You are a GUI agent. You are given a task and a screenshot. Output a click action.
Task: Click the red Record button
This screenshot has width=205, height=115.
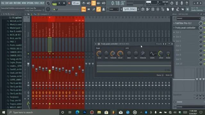69,3
